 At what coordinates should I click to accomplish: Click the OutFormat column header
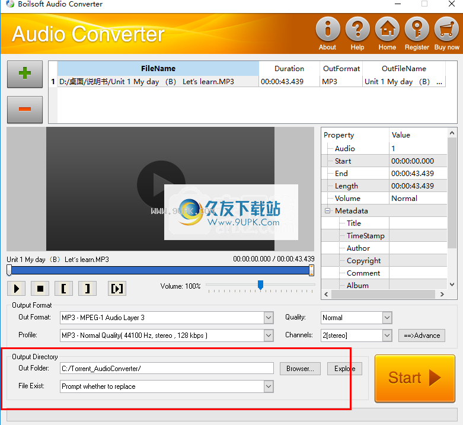[341, 69]
